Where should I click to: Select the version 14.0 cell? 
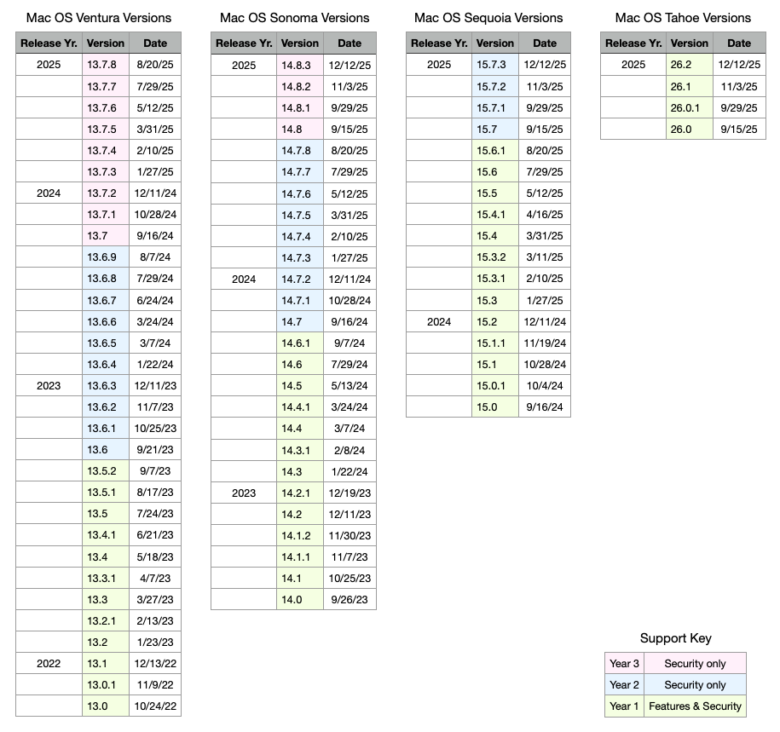click(300, 599)
